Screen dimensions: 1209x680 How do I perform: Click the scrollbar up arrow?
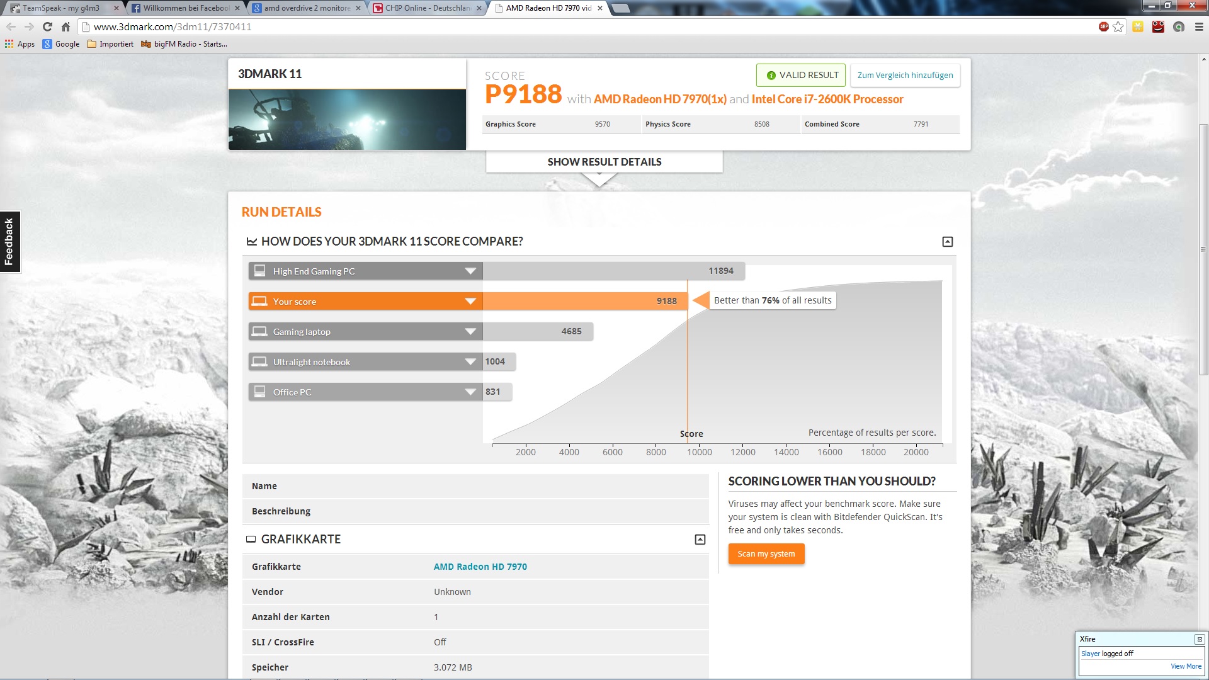pyautogui.click(x=1203, y=59)
